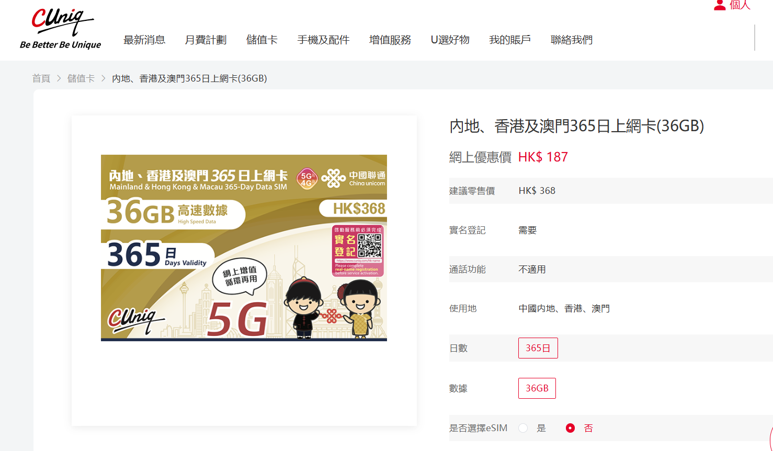Choose the 36GB data option
The image size is (773, 451).
(537, 388)
